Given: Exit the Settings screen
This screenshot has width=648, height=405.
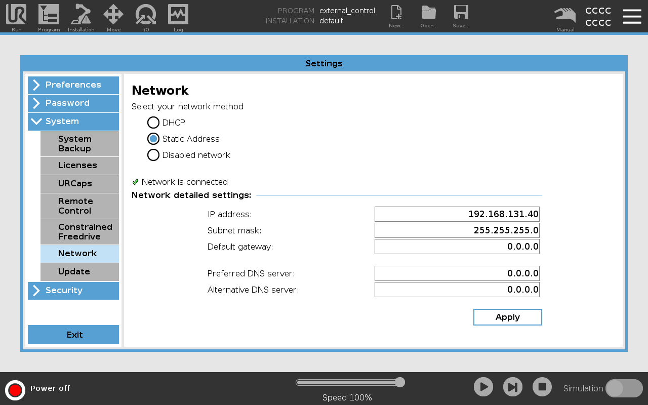Looking at the screenshot, I should pos(73,335).
